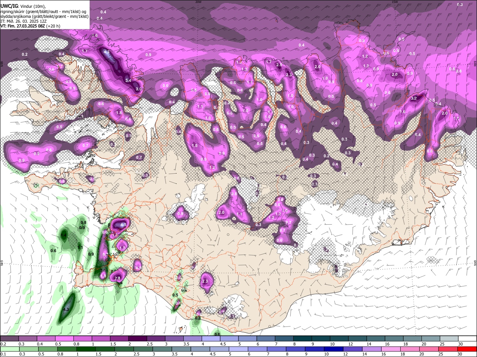Click the '3.2' snowfall value in the east

(x=413, y=99)
